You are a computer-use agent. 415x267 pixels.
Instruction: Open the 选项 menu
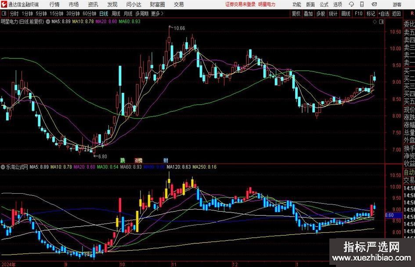tap(337, 4)
